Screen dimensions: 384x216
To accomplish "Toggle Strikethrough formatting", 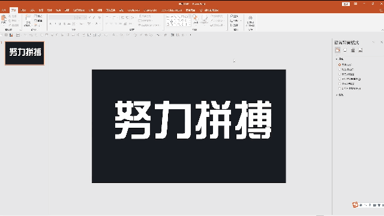I will pyautogui.click(x=69, y=24).
